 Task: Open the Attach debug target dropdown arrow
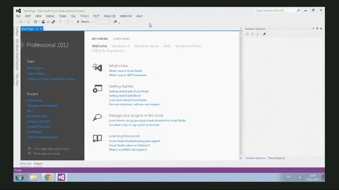[x=93, y=22]
